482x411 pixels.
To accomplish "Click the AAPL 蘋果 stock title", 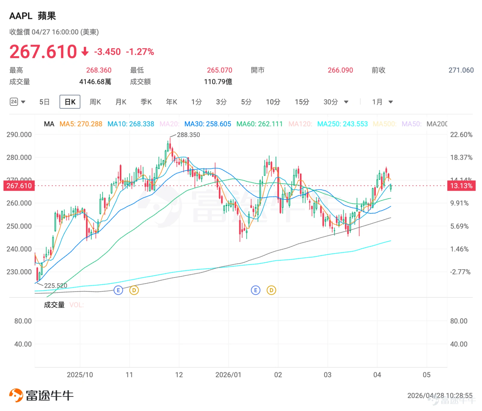I will [33, 16].
